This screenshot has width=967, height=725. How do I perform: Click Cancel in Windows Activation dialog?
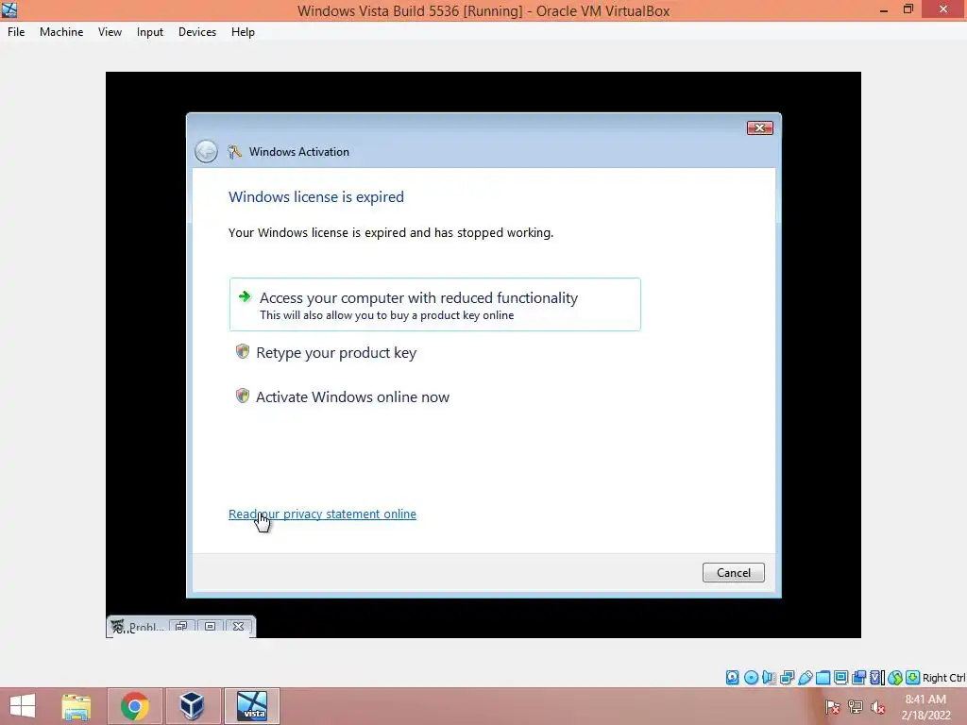[x=733, y=573]
